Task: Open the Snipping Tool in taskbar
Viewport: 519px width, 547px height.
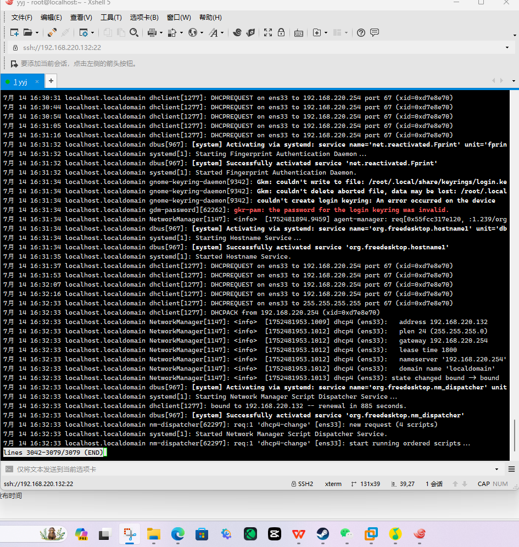Action: pyautogui.click(x=130, y=534)
